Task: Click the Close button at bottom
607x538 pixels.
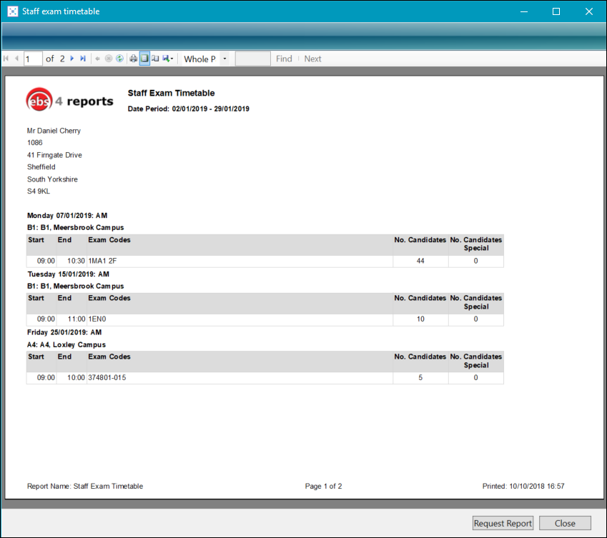Action: click(565, 523)
